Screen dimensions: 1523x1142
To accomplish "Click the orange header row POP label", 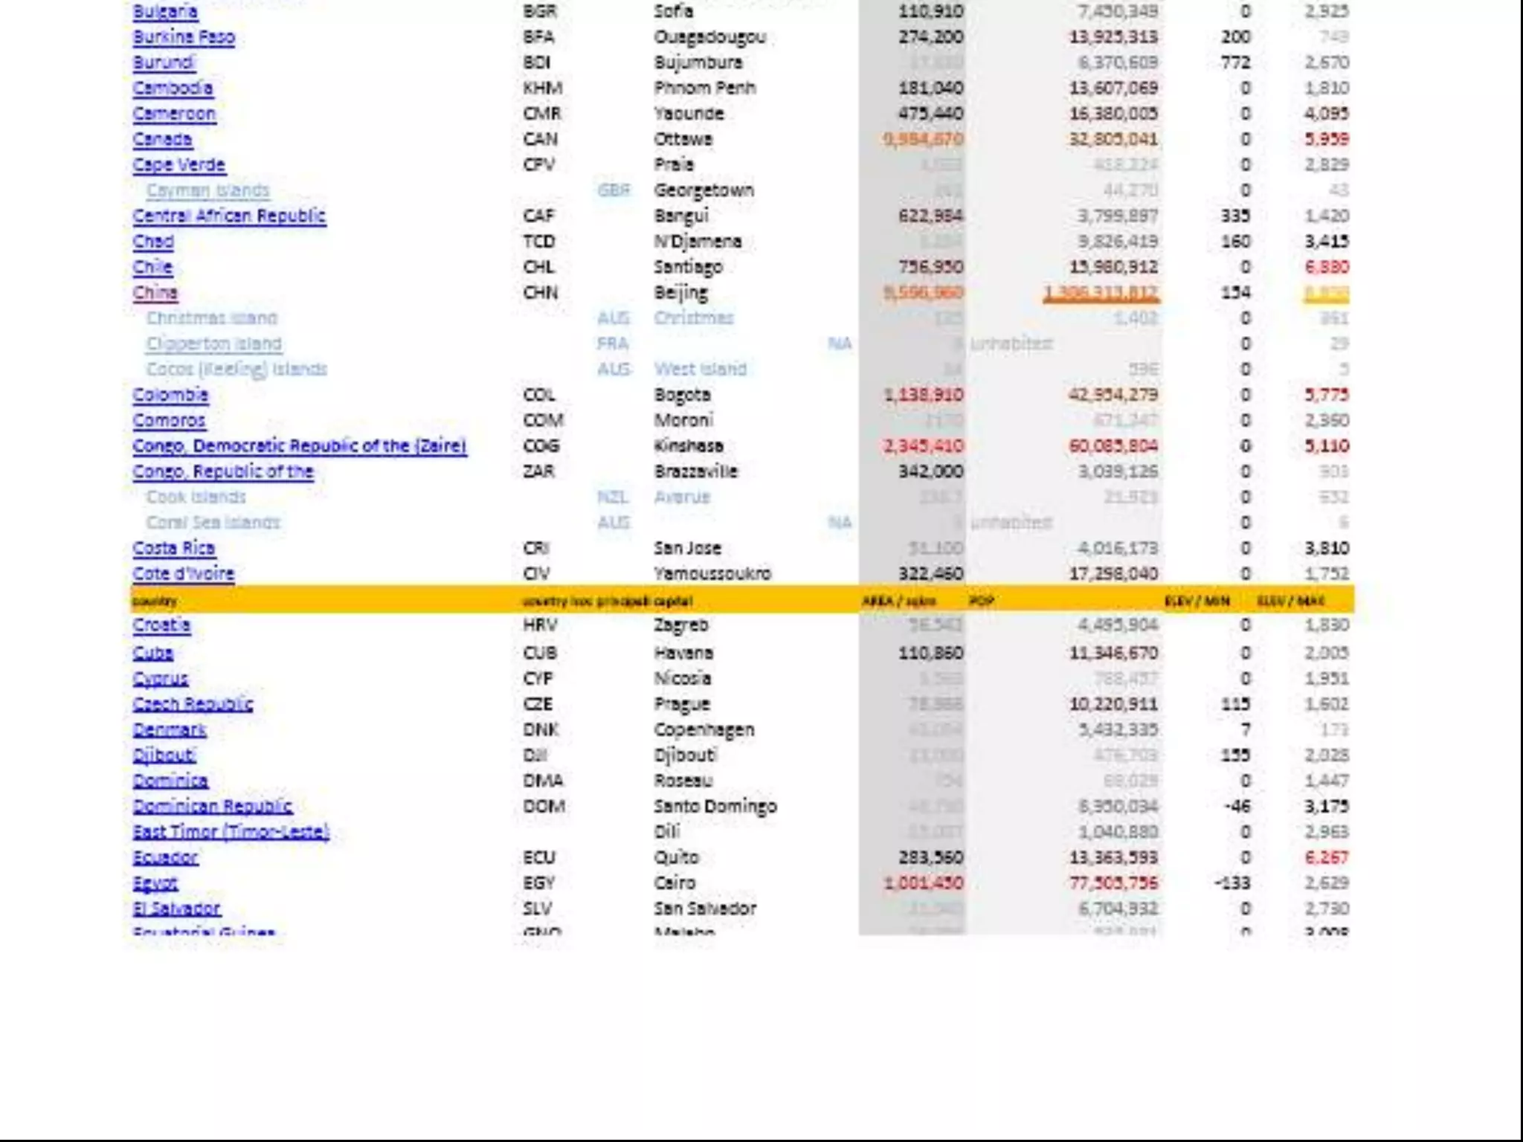I will tap(982, 601).
